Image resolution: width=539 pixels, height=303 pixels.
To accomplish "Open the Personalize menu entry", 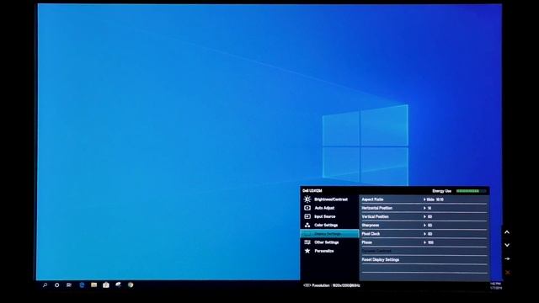I will [x=329, y=251].
